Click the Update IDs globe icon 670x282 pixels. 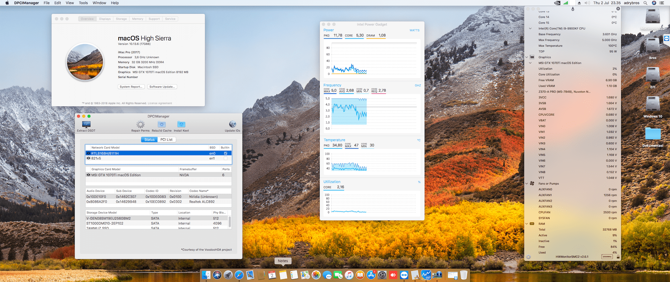click(232, 124)
